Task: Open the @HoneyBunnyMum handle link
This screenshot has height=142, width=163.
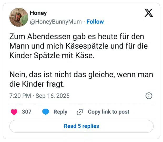Action: 56,22
